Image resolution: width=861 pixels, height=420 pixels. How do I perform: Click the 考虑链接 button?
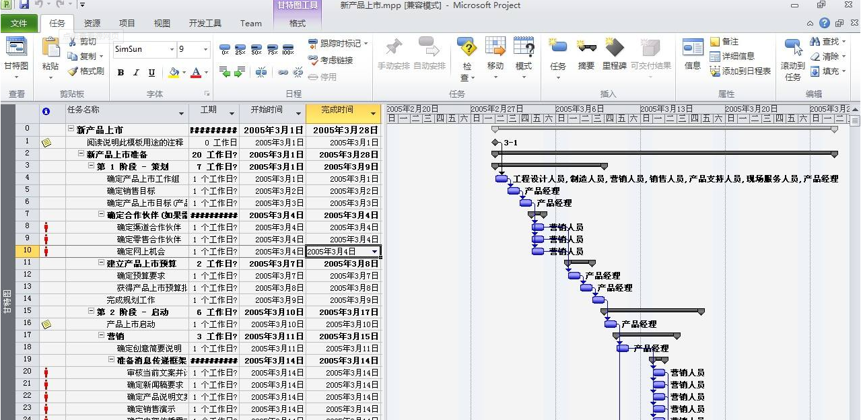pos(331,60)
